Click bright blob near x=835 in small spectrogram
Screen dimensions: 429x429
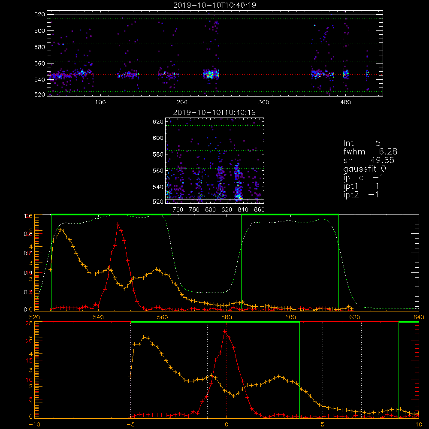(x=239, y=196)
